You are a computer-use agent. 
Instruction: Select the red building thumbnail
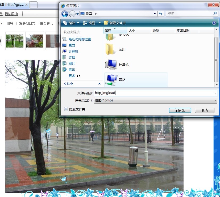(52, 41)
